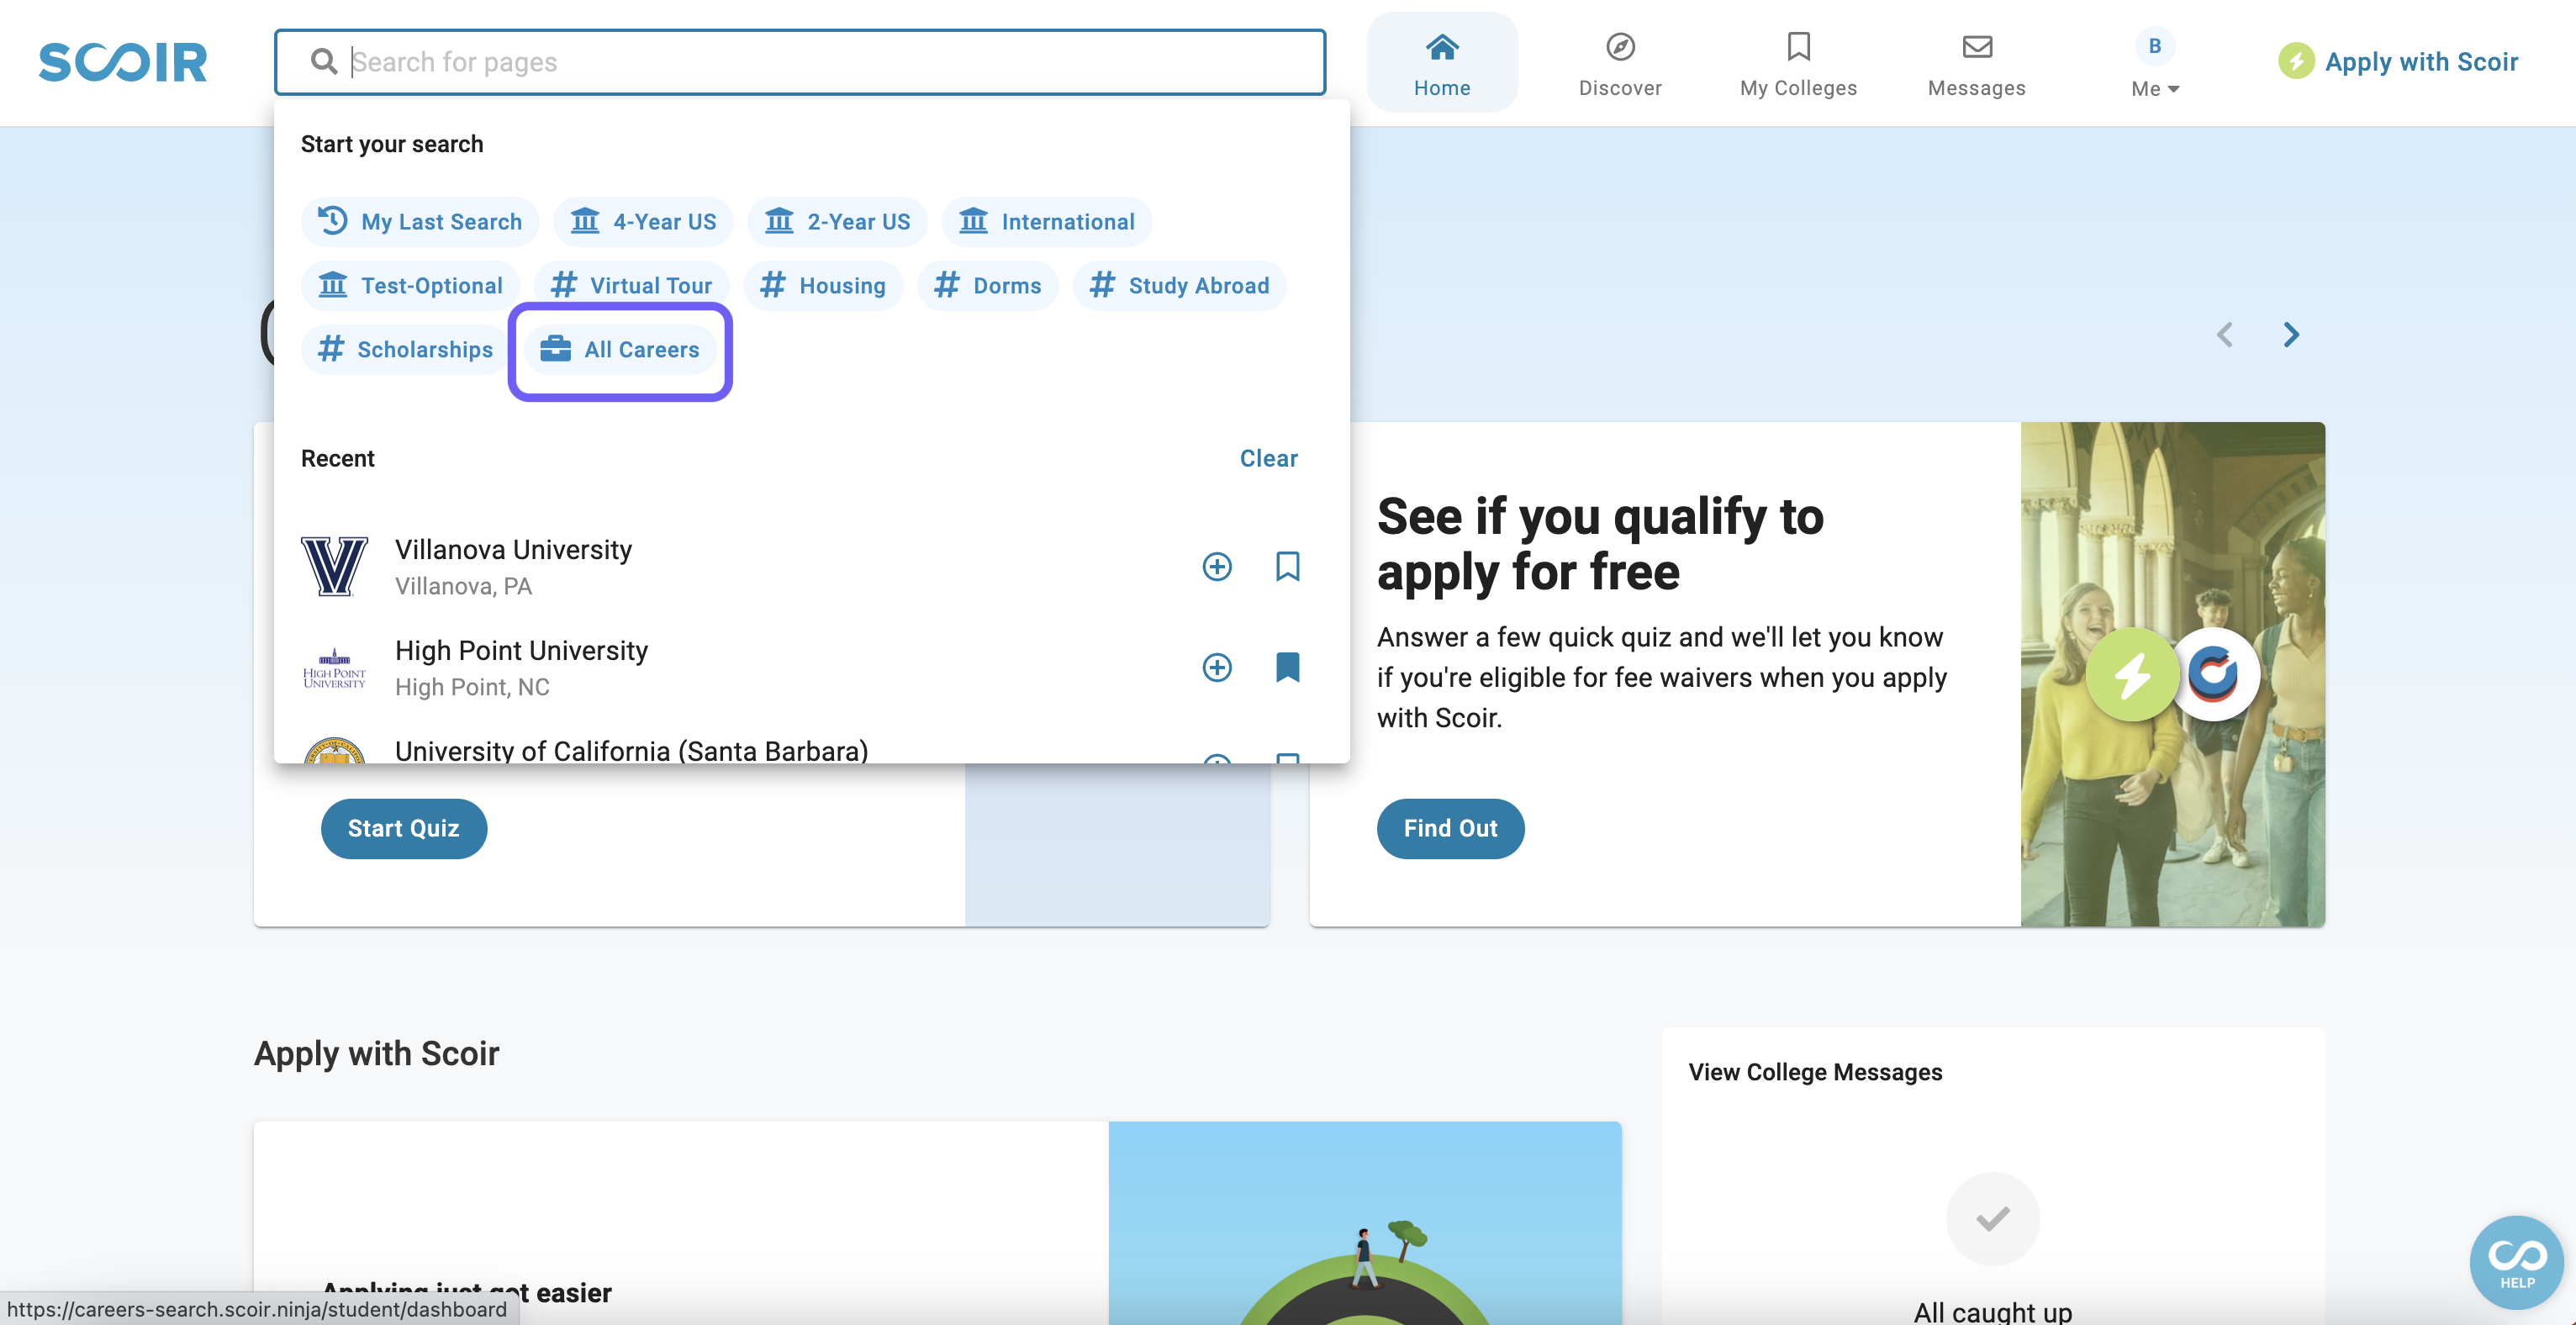The width and height of the screenshot is (2576, 1325).
Task: Select the 4-Year US filter chip
Action: point(643,222)
